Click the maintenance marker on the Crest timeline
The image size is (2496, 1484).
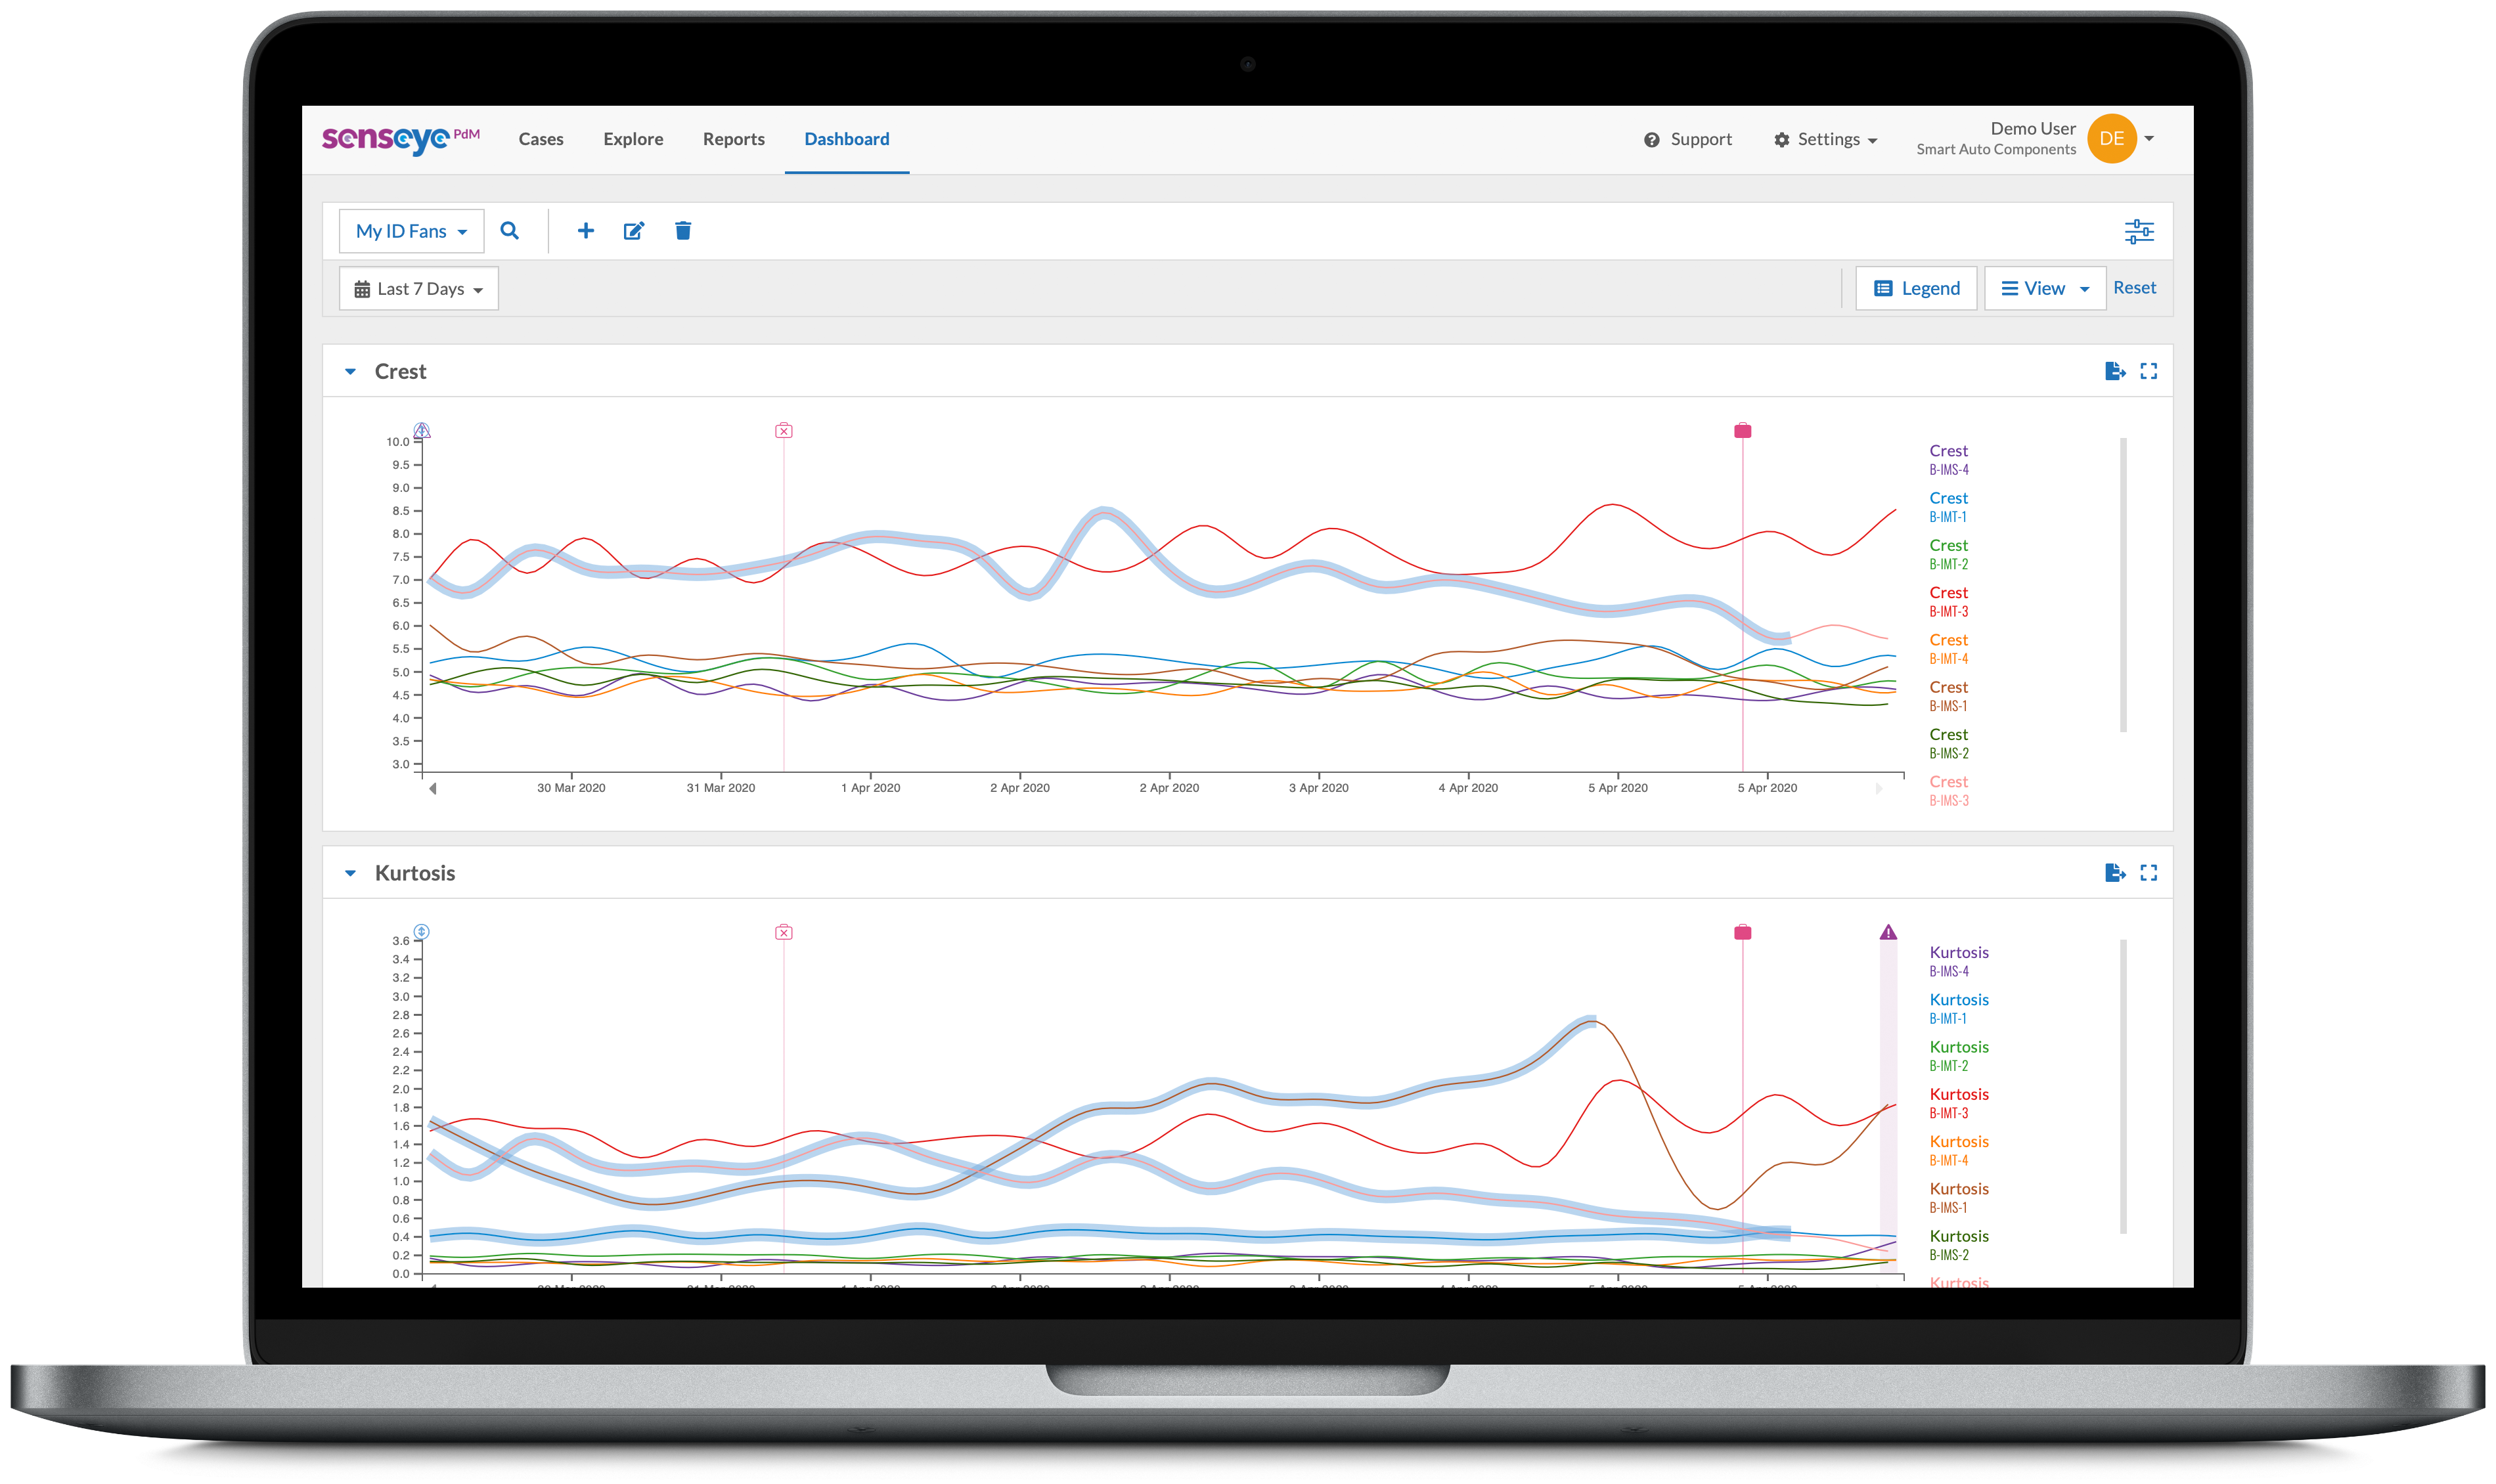click(x=1743, y=431)
